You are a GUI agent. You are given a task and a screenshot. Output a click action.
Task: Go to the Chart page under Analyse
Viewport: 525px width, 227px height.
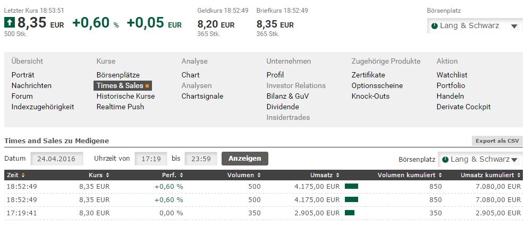coord(190,75)
